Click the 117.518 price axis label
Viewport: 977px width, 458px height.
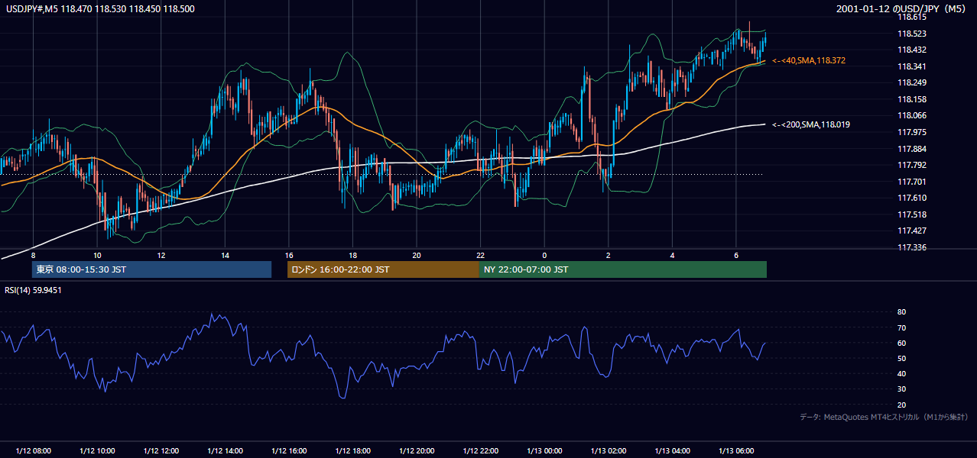click(911, 214)
